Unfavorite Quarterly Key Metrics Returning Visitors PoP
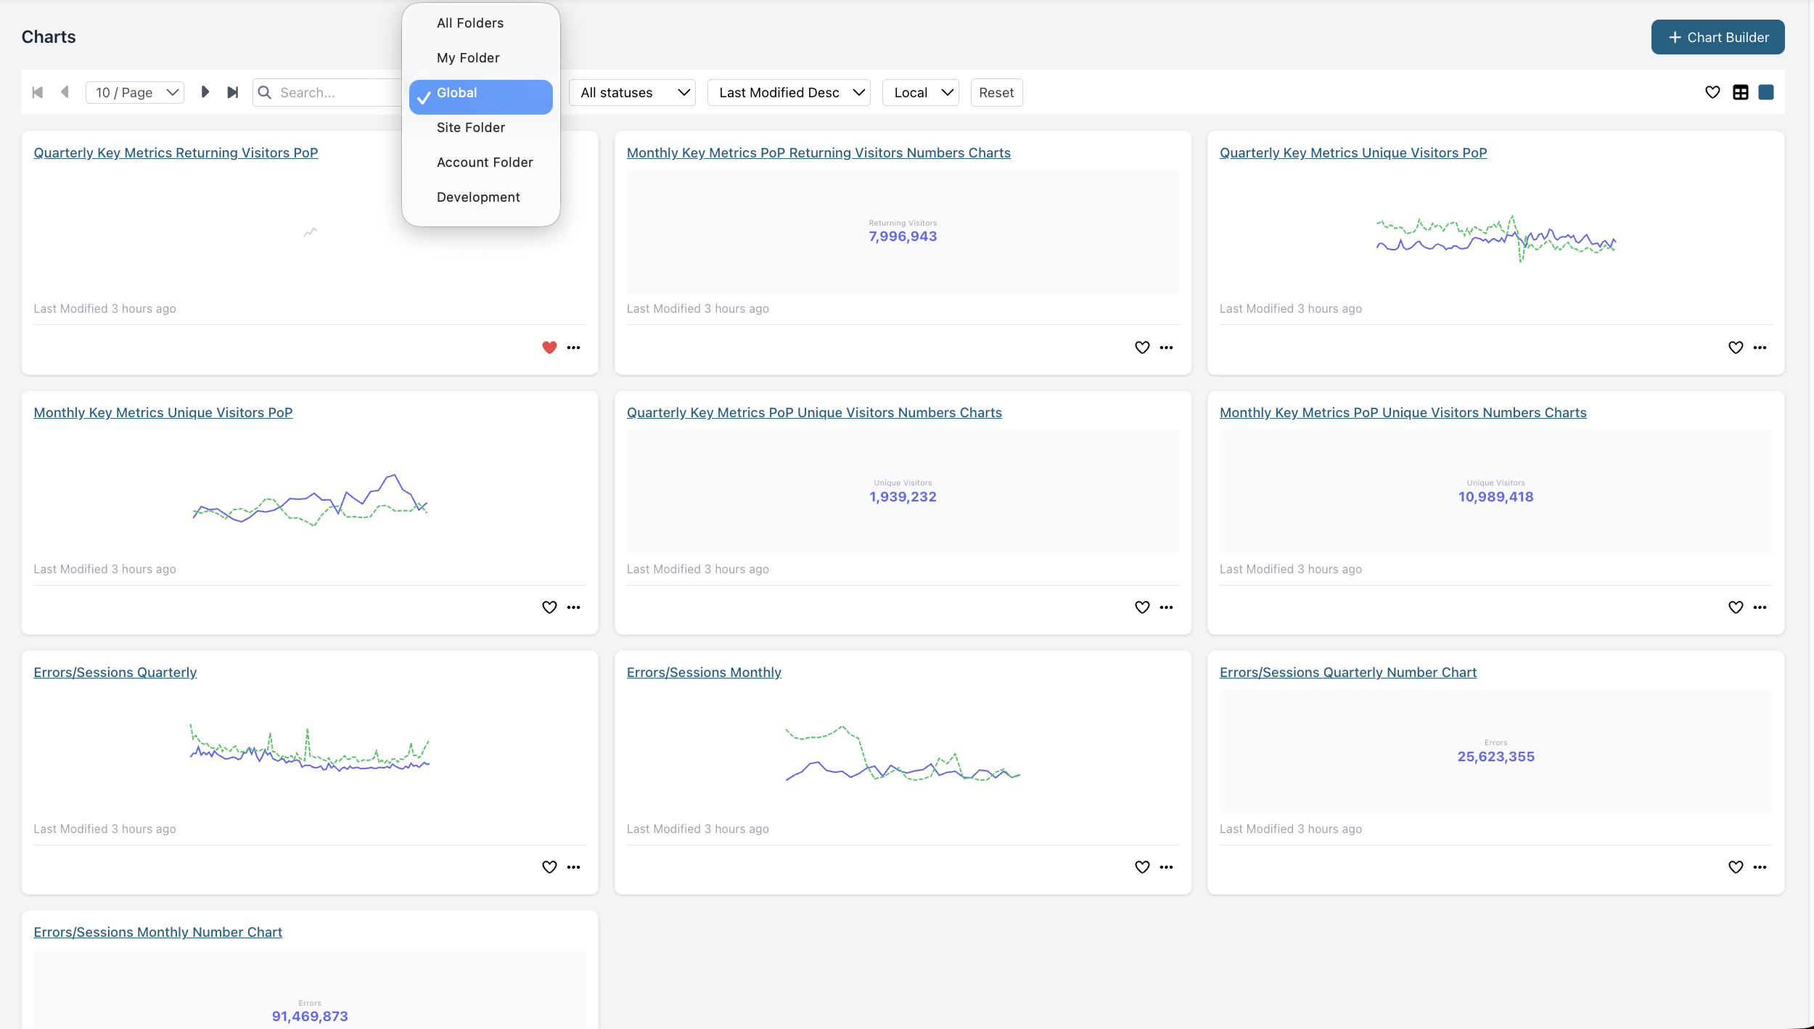 pyautogui.click(x=549, y=348)
